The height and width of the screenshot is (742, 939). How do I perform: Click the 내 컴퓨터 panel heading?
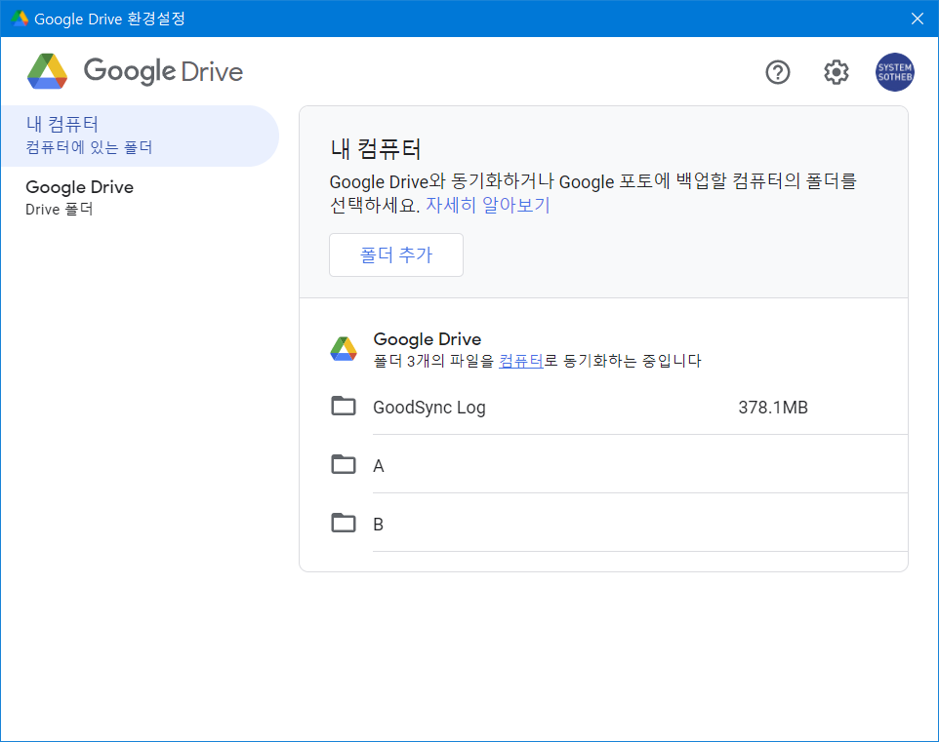pyautogui.click(x=376, y=148)
